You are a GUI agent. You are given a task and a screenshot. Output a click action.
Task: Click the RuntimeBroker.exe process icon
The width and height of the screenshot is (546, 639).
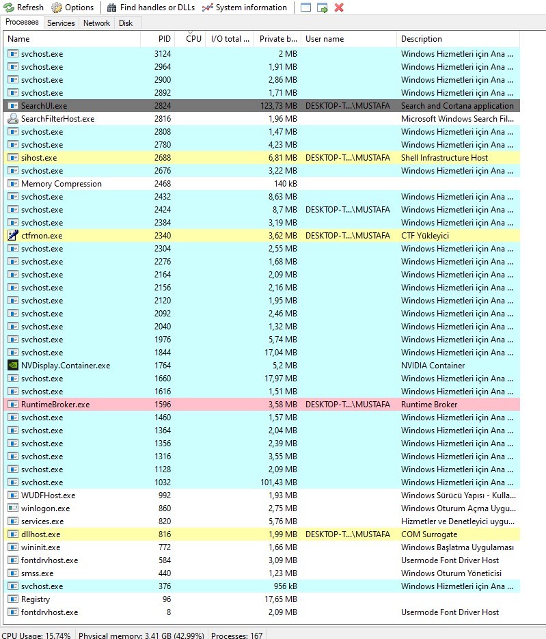13,405
